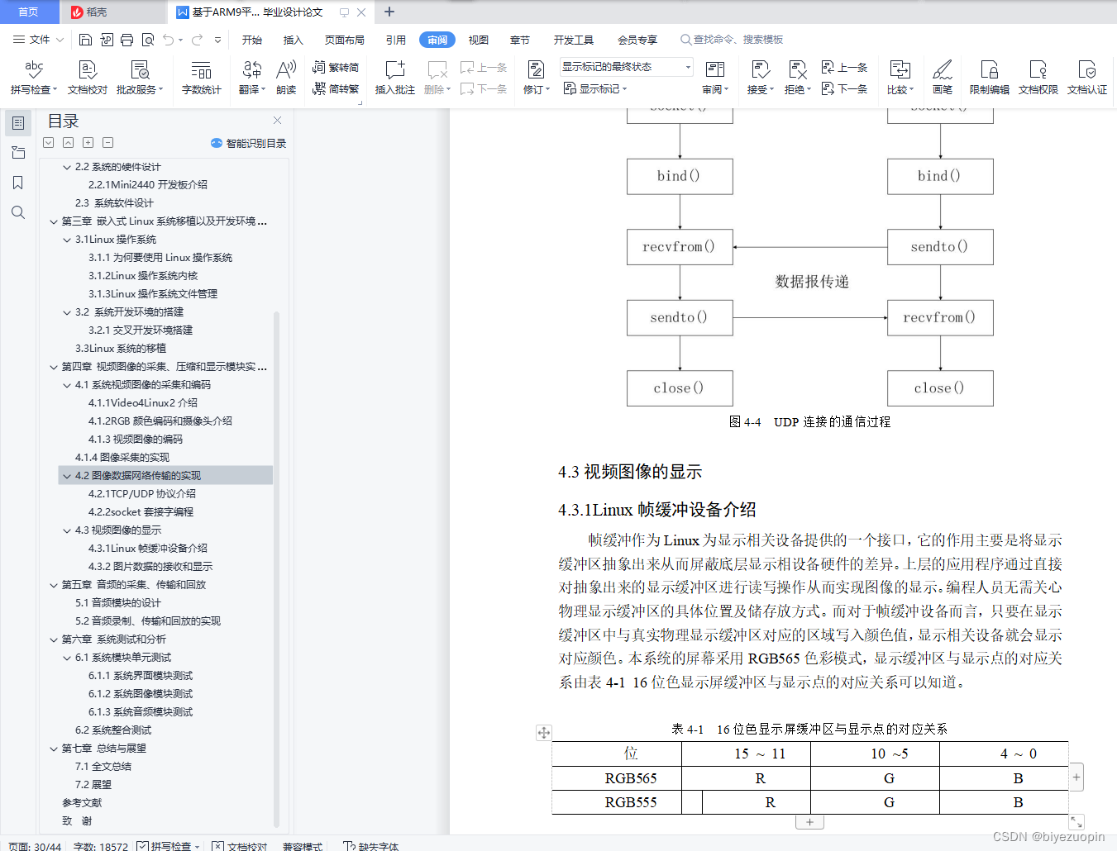Toggle 限制编辑 restrict editing
Screen dimensions: 1117x851
tap(990, 78)
